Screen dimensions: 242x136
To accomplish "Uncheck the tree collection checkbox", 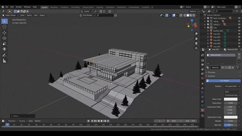I will (208, 28).
